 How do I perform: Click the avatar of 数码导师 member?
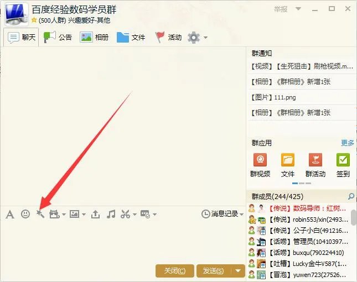[x=262, y=208]
